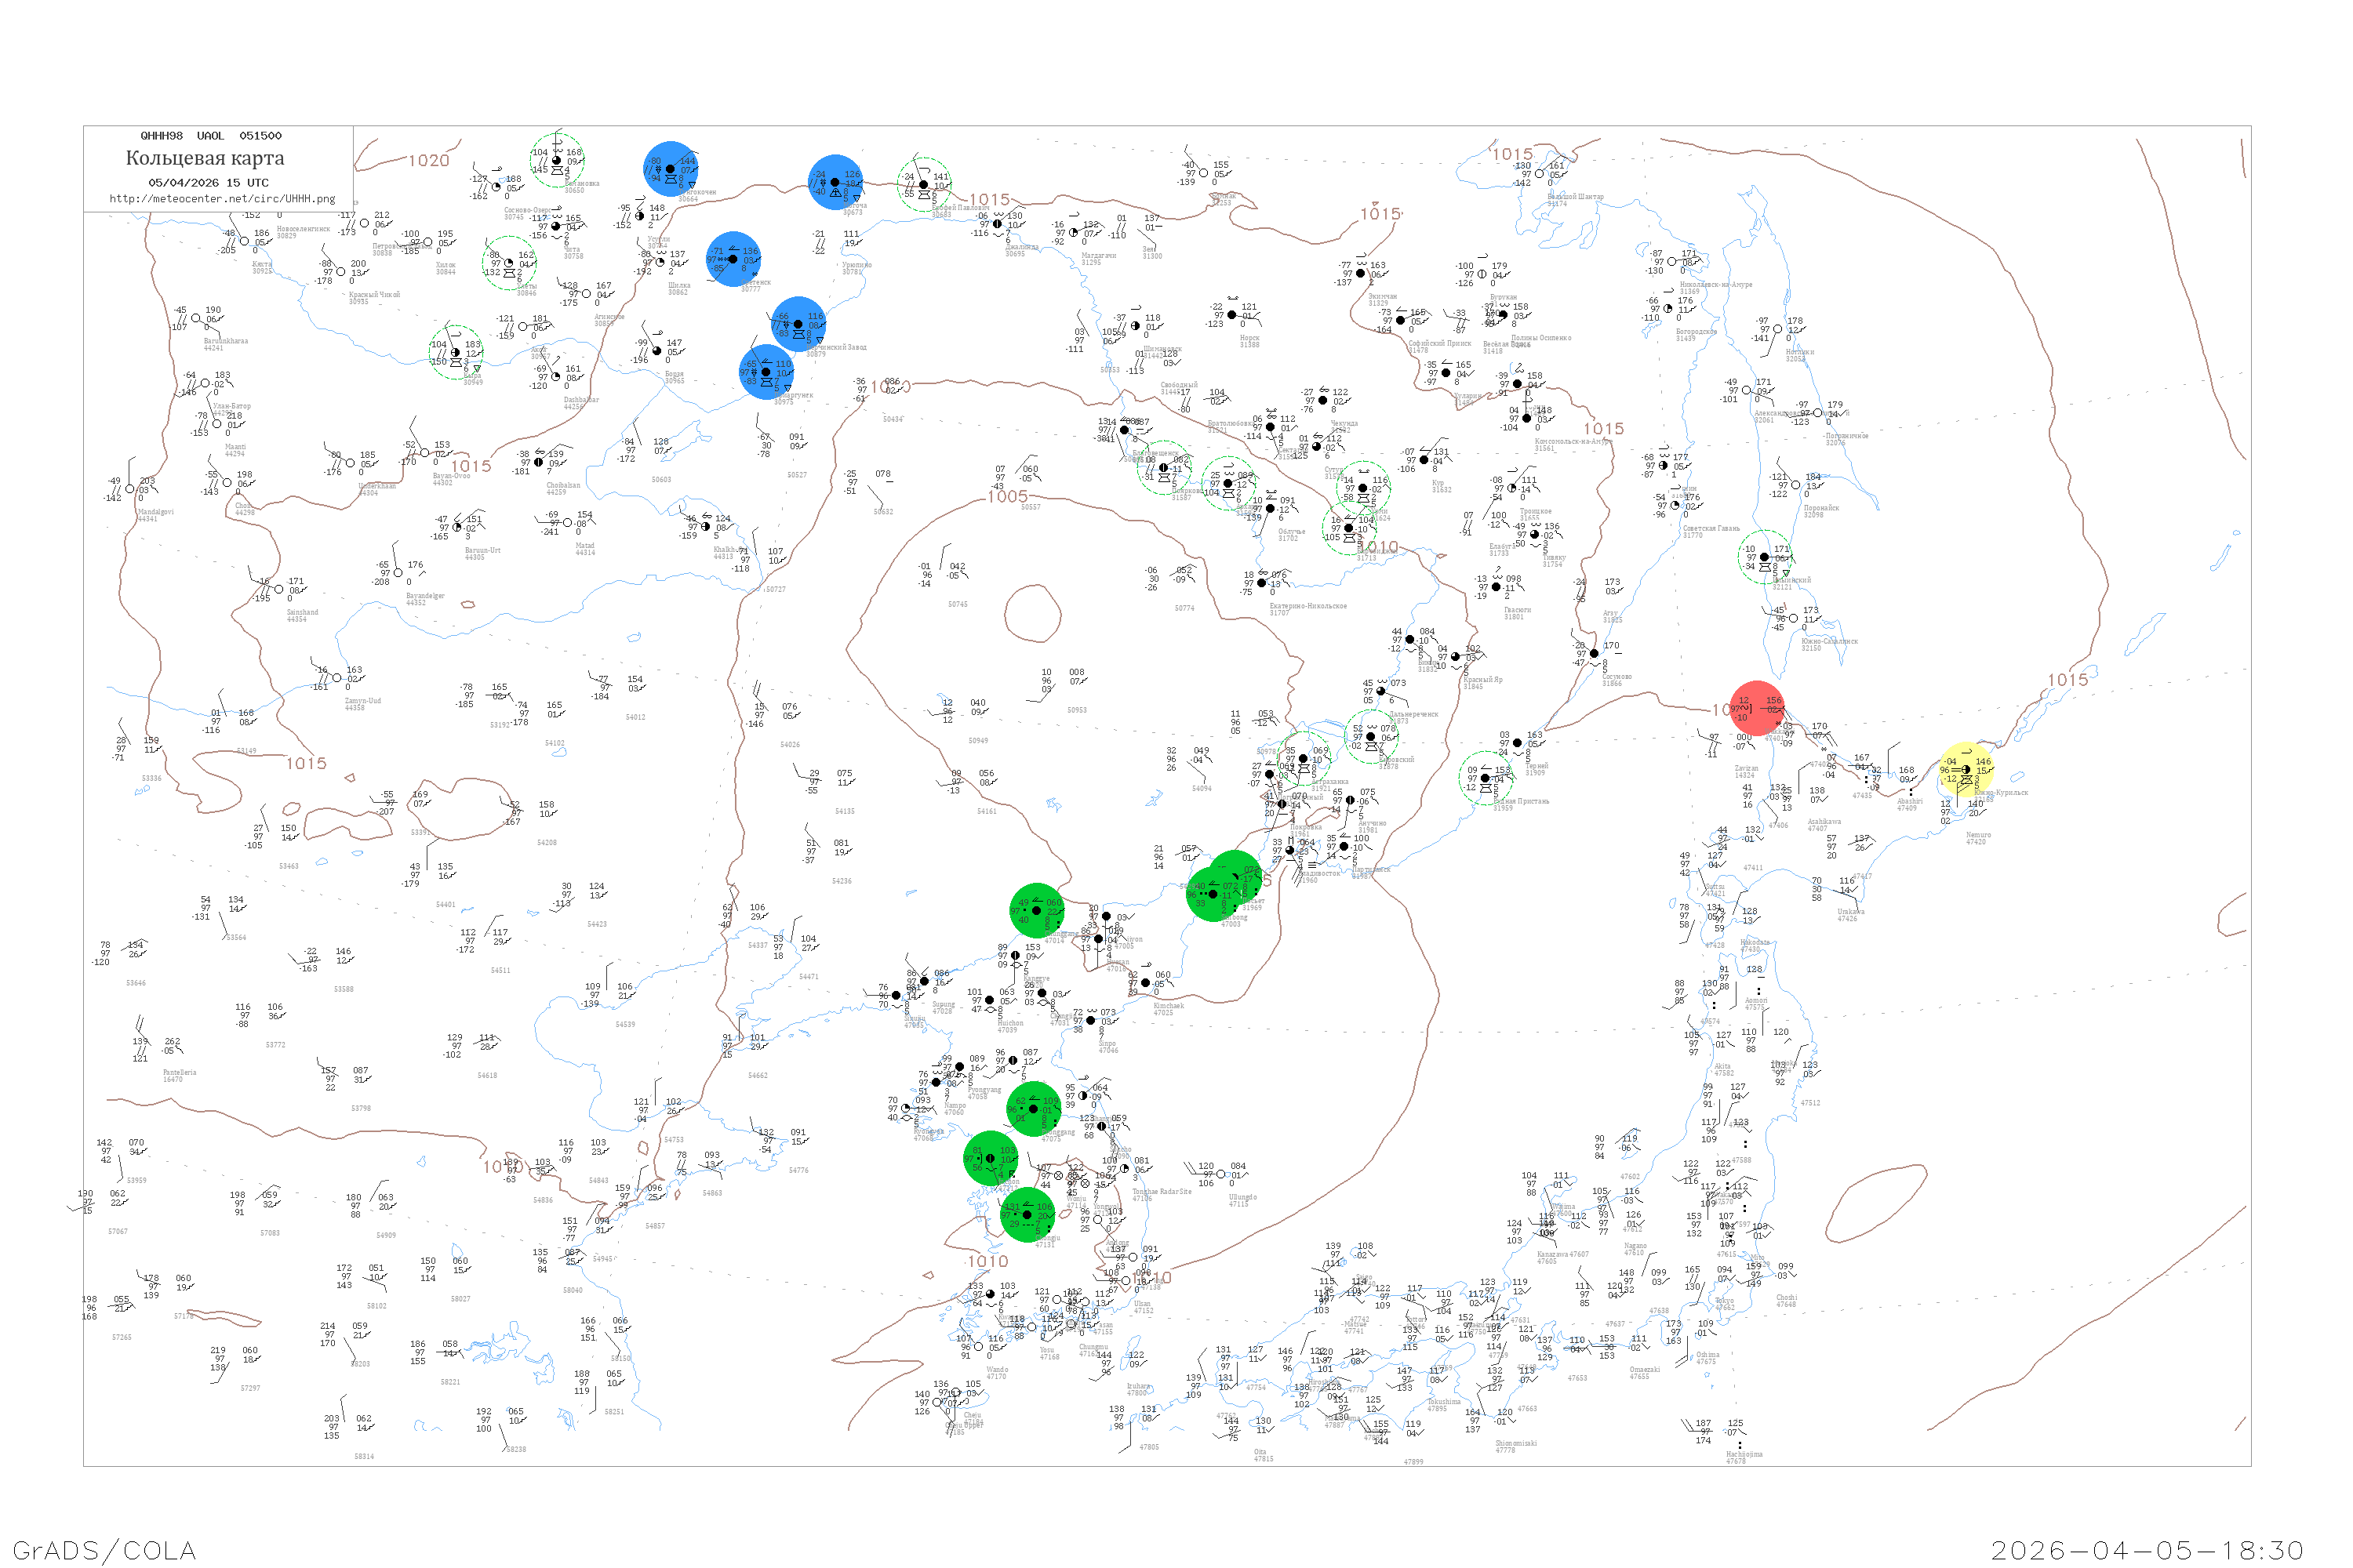Click the yellow marker at Южно-Курильск
The width and height of the screenshot is (2353, 1568).
(1966, 769)
